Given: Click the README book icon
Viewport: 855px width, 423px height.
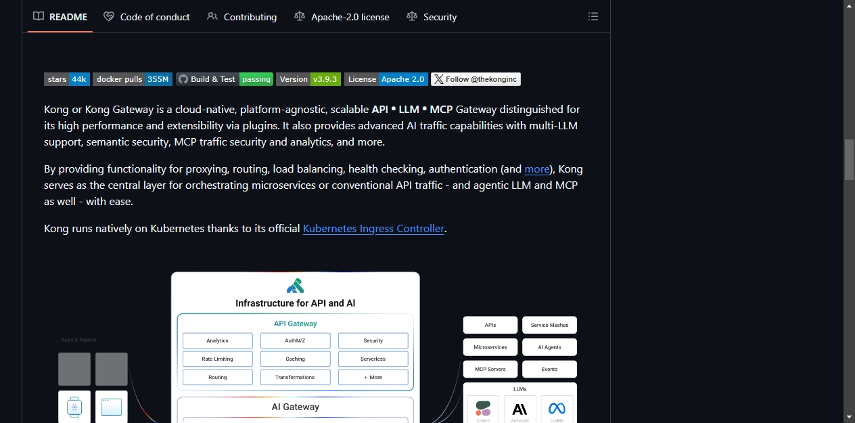Looking at the screenshot, I should pos(39,16).
